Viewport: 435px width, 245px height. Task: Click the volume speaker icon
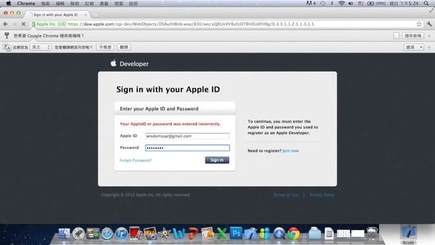pos(351,3)
